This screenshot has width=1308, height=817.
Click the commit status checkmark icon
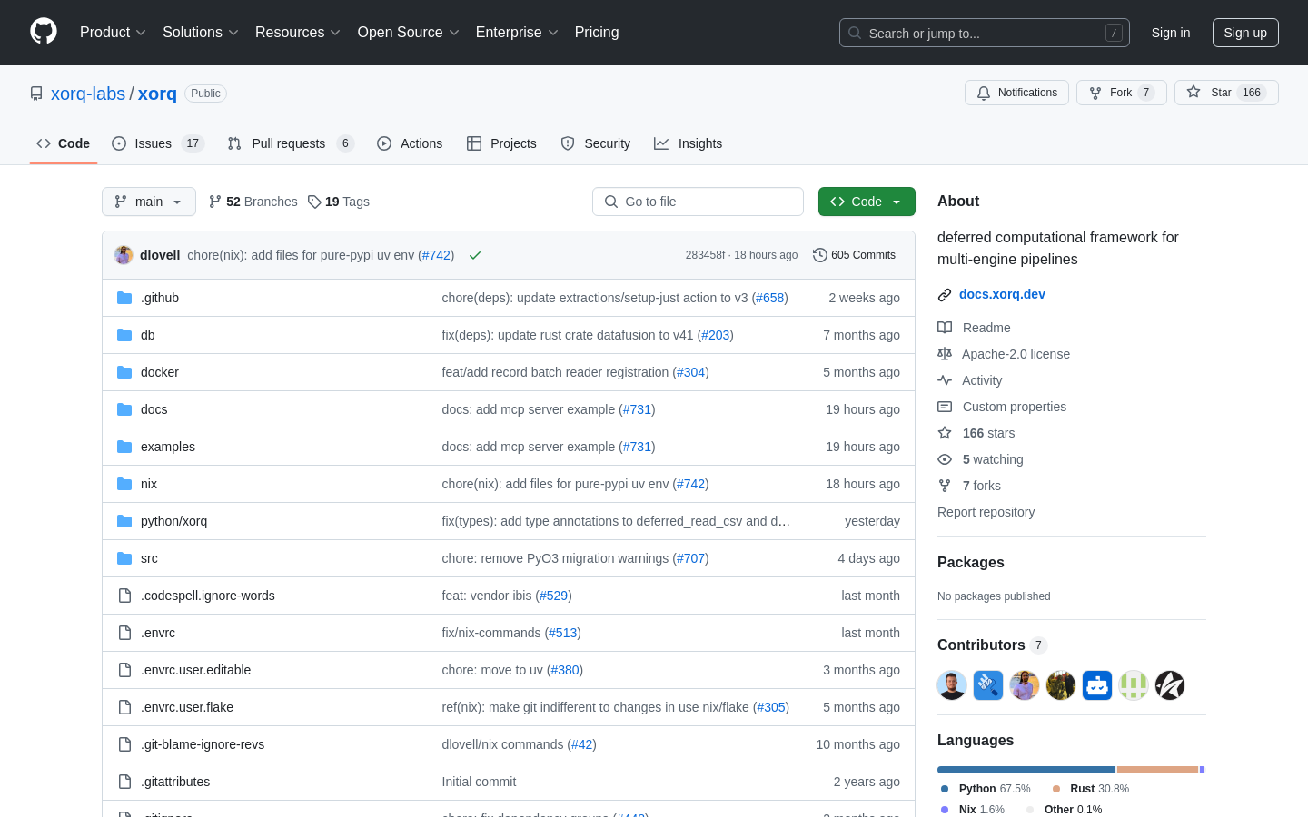(474, 255)
